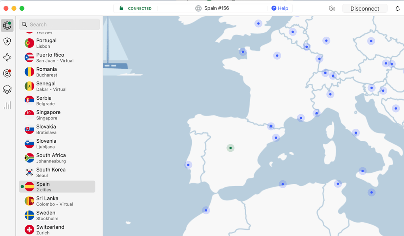This screenshot has height=236, width=404.
Task: Click the Ljubljana city label
Action: click(45, 147)
